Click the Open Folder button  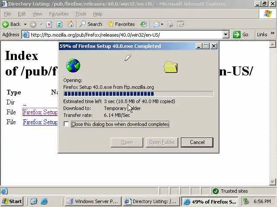[x=162, y=142]
